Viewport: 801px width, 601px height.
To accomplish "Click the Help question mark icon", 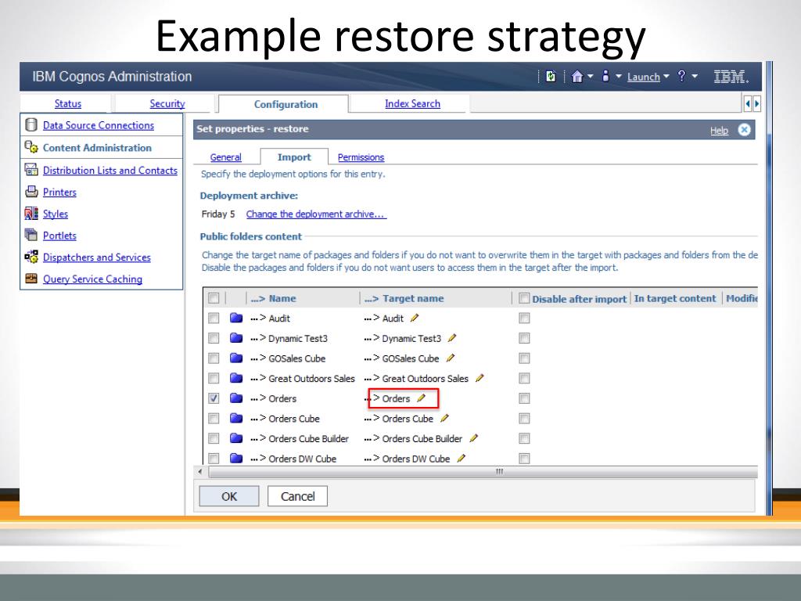I will pyautogui.click(x=681, y=76).
